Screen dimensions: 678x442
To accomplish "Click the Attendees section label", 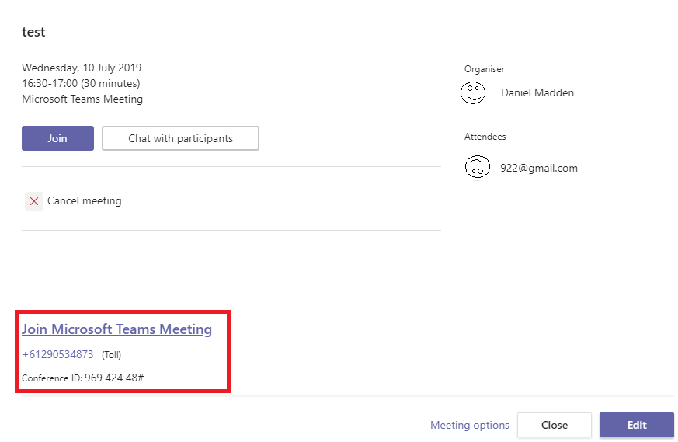I will pos(485,137).
